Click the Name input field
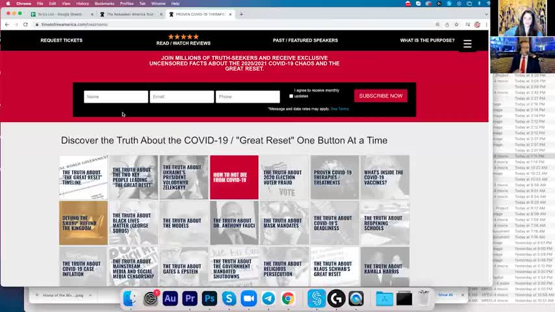This screenshot has width=555, height=312. coord(116,97)
